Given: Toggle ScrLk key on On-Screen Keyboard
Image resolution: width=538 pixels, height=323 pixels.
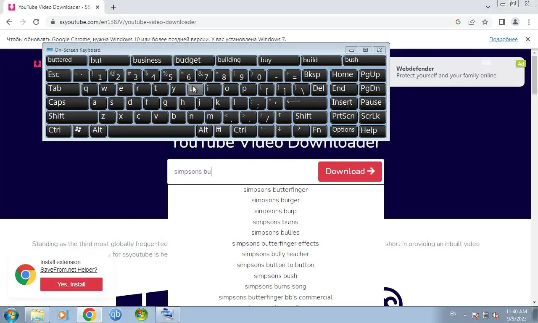Looking at the screenshot, I should 372,116.
